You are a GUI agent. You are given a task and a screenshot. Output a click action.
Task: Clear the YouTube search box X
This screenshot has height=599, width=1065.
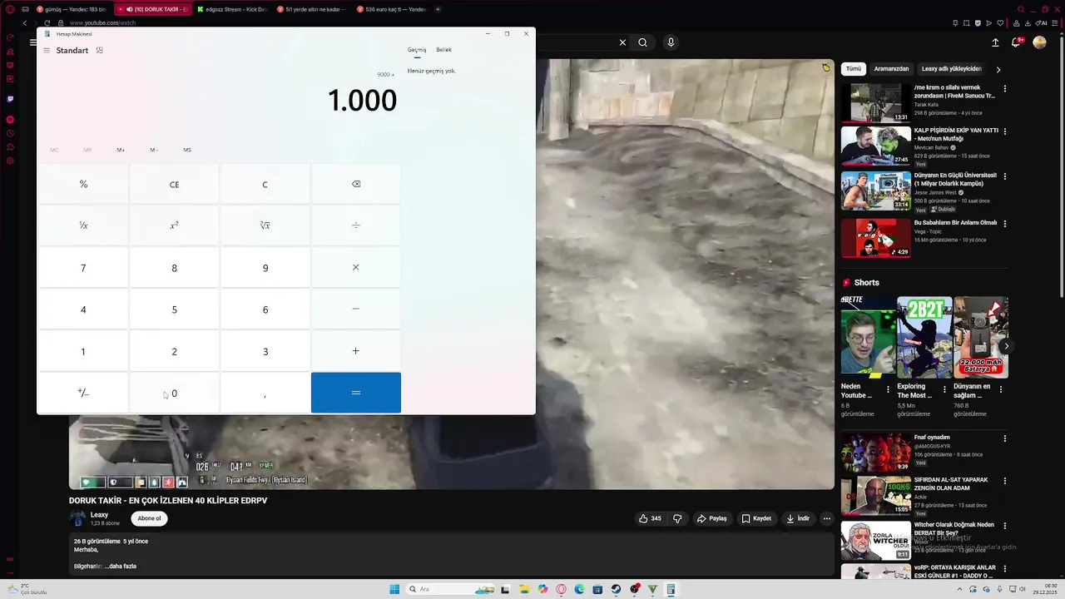[622, 42]
